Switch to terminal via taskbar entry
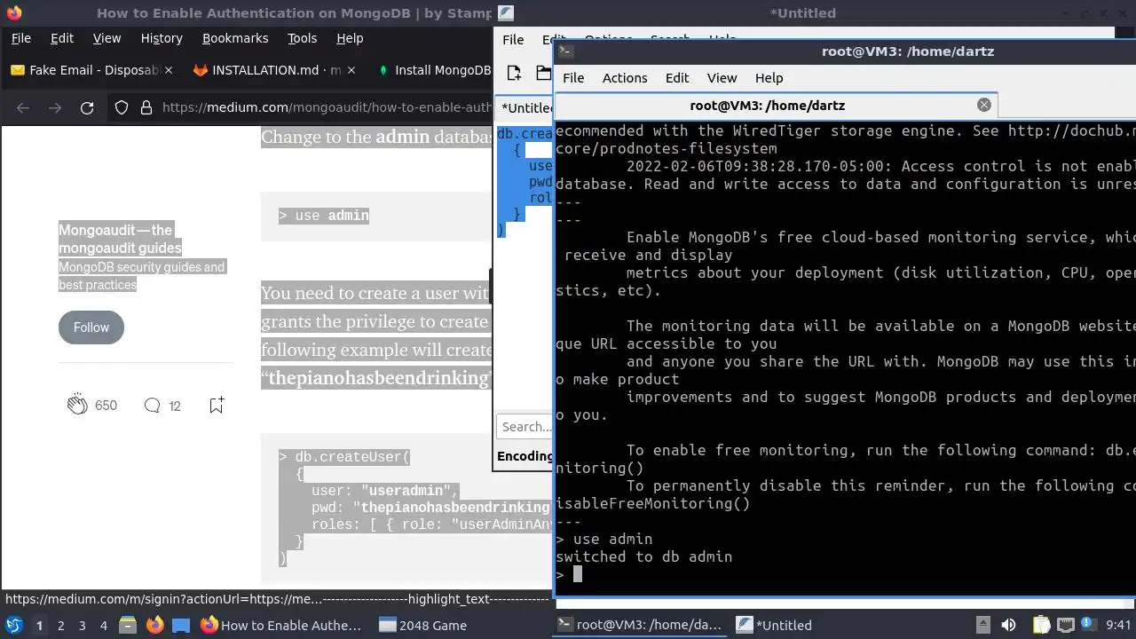 click(x=640, y=625)
